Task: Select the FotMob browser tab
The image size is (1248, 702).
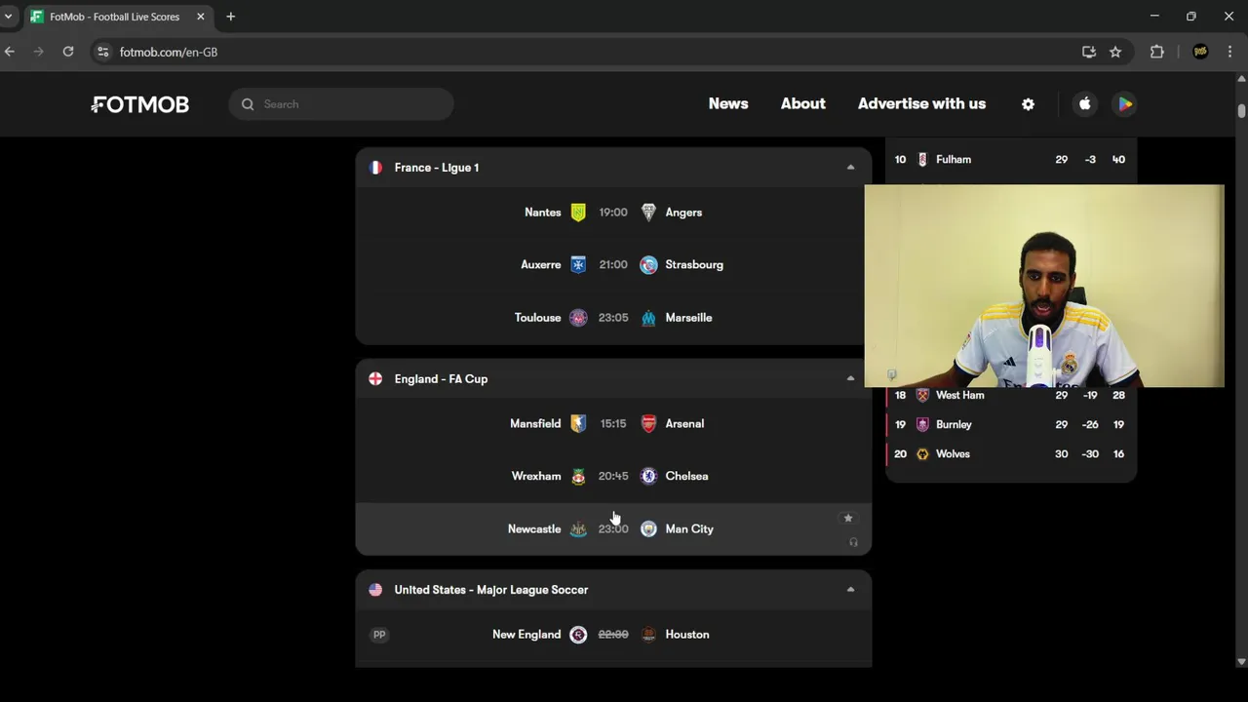Action: 117,17
